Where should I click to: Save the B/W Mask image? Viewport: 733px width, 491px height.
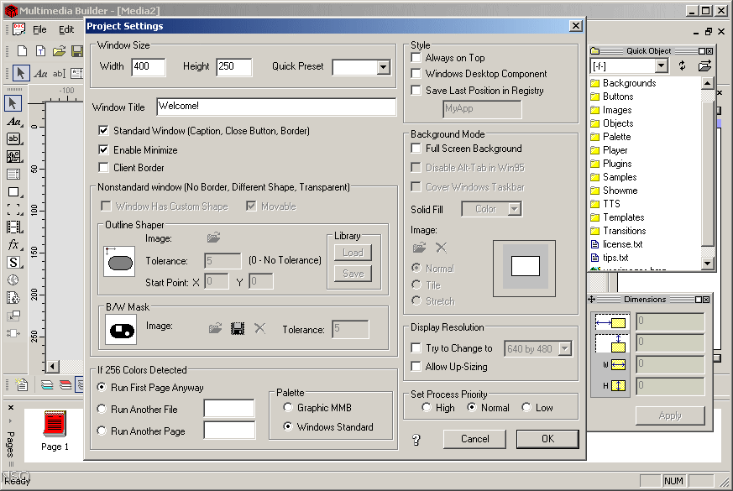coord(236,328)
